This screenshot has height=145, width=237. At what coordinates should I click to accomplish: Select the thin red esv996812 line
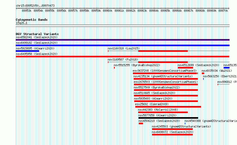tap(223, 84)
